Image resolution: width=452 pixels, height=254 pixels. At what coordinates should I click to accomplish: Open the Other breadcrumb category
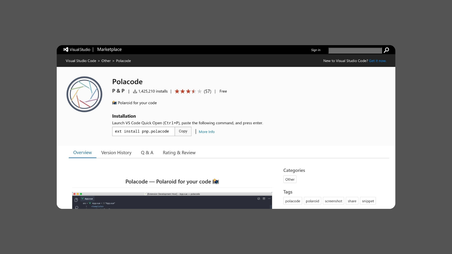tap(106, 61)
